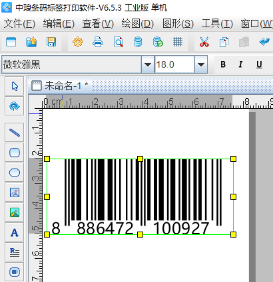Expand the font size dropdown arrow
Screen dimensions: 273x282
(x=201, y=64)
